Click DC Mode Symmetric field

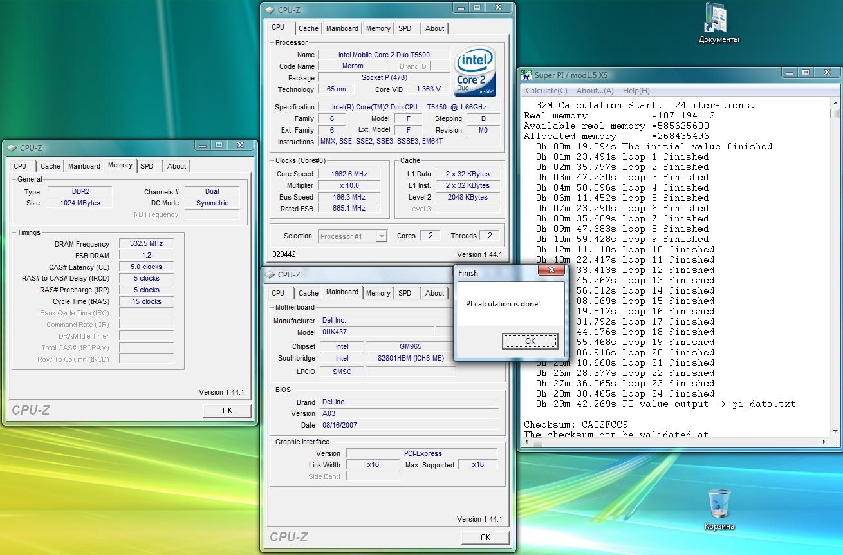click(212, 203)
